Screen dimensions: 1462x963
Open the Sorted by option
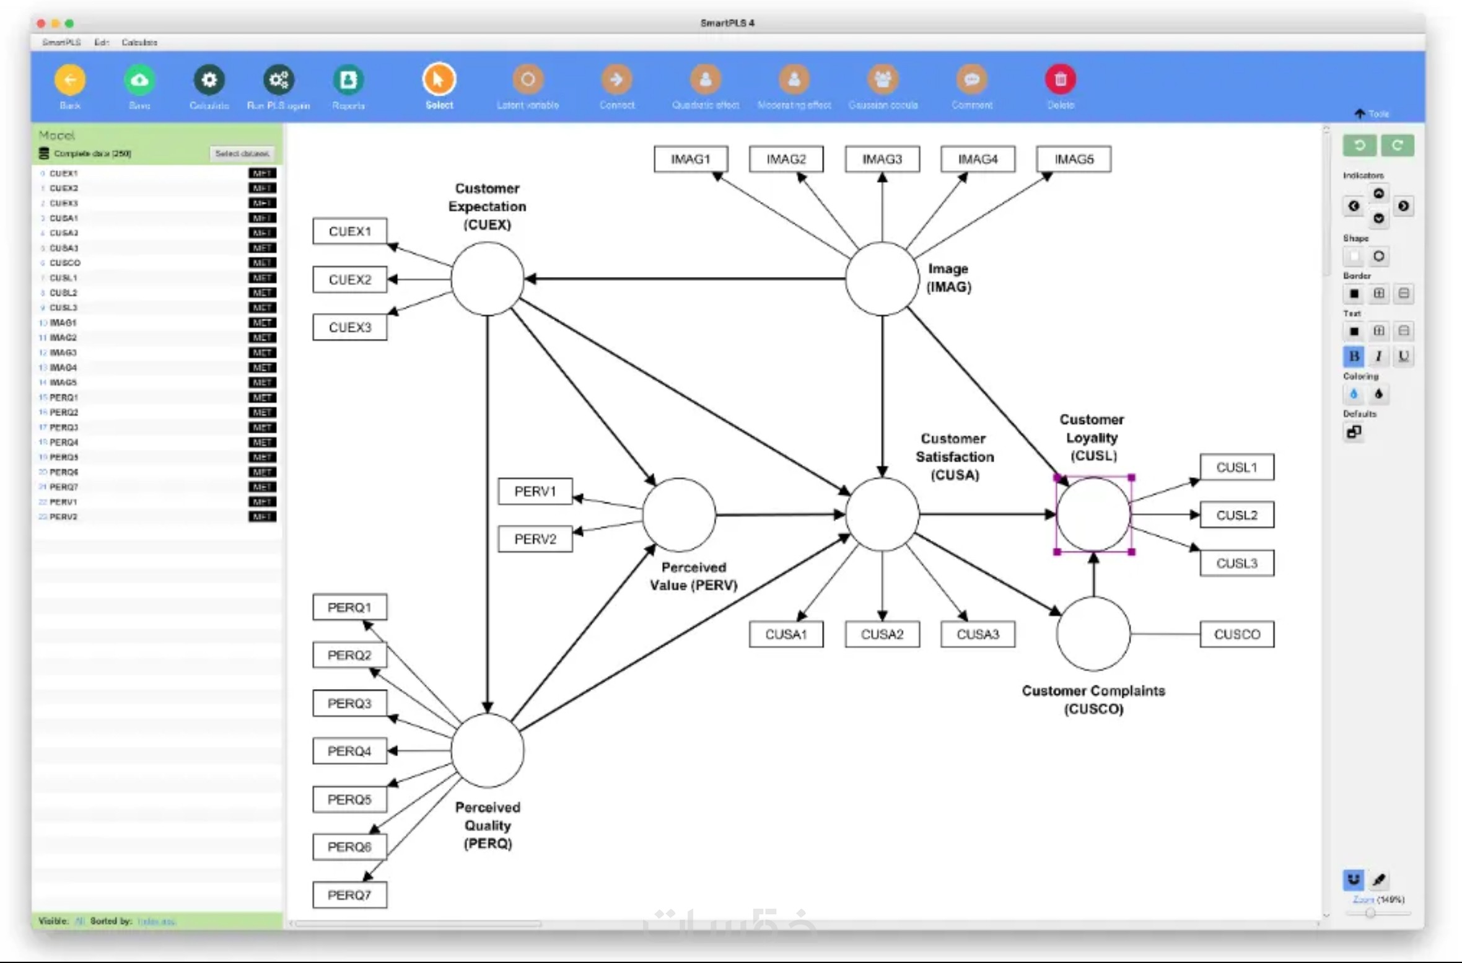(156, 921)
